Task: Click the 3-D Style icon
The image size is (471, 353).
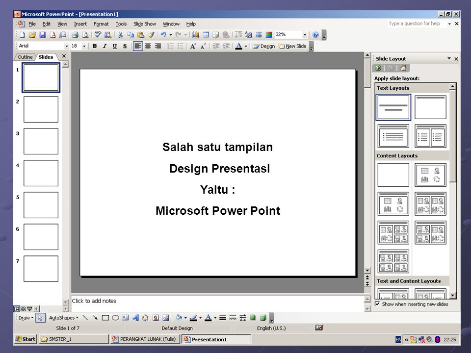Action: (263, 318)
